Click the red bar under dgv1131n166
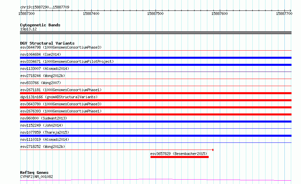Viewport: 301px width, 184px height. pos(156,100)
